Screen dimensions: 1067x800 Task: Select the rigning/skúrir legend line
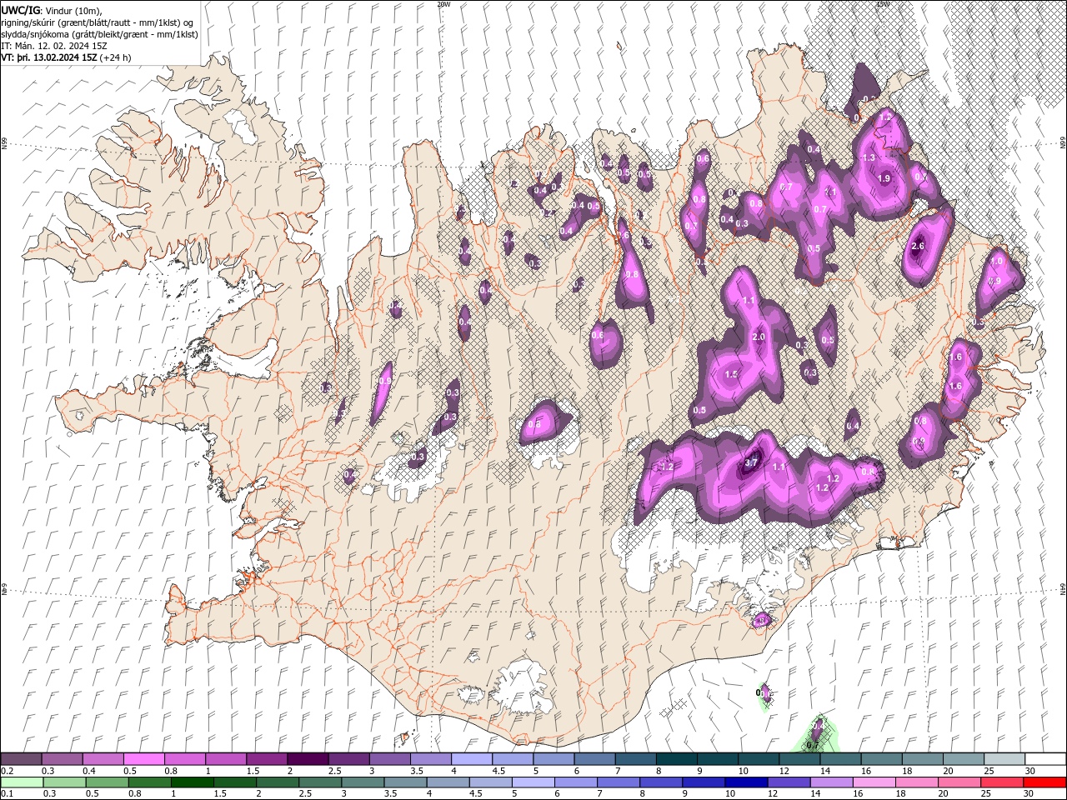point(98,22)
